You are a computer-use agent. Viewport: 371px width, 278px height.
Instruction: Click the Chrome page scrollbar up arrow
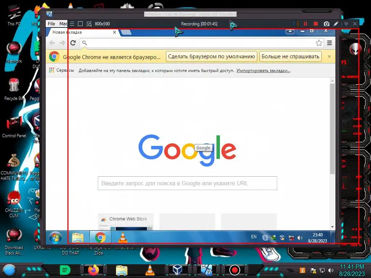pyautogui.click(x=333, y=81)
